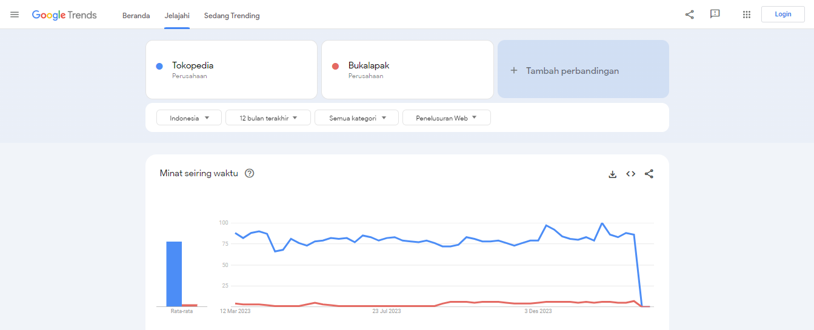Image resolution: width=814 pixels, height=330 pixels.
Task: Open the 12 bulan terakhir dropdown
Action: click(268, 118)
